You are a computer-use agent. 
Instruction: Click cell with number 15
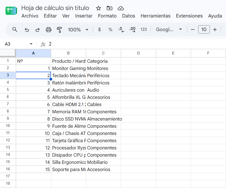point(33,169)
